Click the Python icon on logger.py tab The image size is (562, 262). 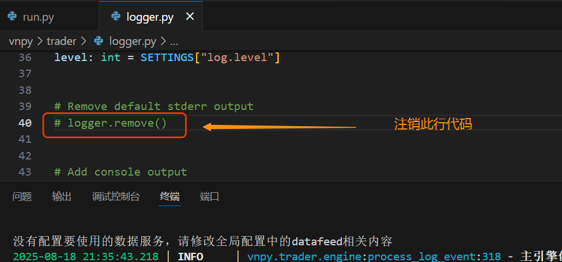(x=116, y=17)
